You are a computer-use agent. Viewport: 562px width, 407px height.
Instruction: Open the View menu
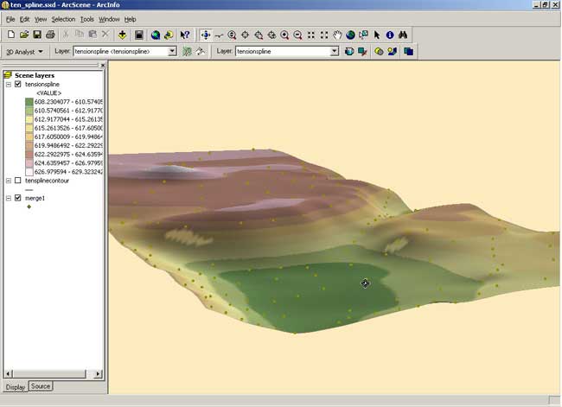tap(41, 19)
